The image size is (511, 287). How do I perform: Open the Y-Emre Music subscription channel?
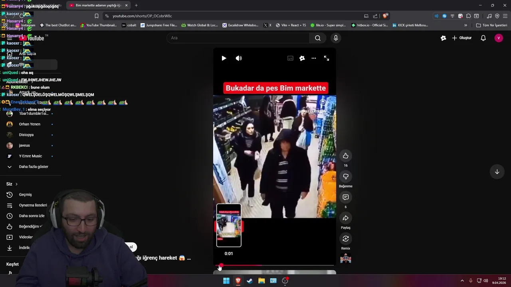pos(30,156)
